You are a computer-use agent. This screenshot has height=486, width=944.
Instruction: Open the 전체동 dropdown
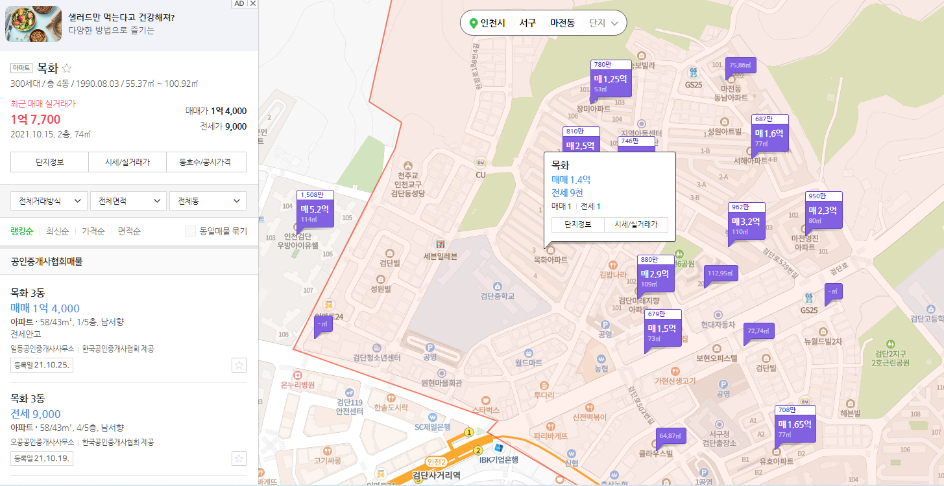tap(208, 200)
